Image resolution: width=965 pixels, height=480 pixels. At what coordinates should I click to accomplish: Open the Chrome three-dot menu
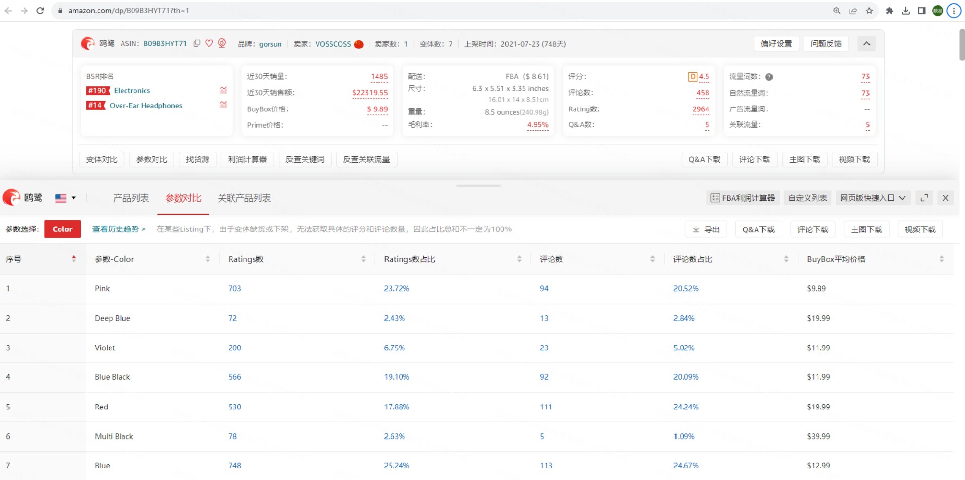coord(954,11)
